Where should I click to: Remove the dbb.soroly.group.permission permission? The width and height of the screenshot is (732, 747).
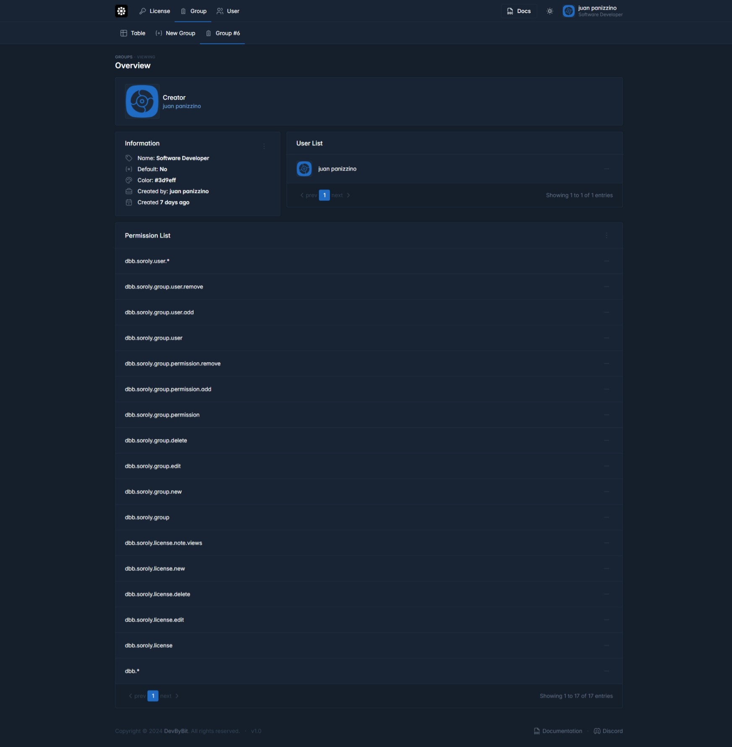(x=607, y=415)
